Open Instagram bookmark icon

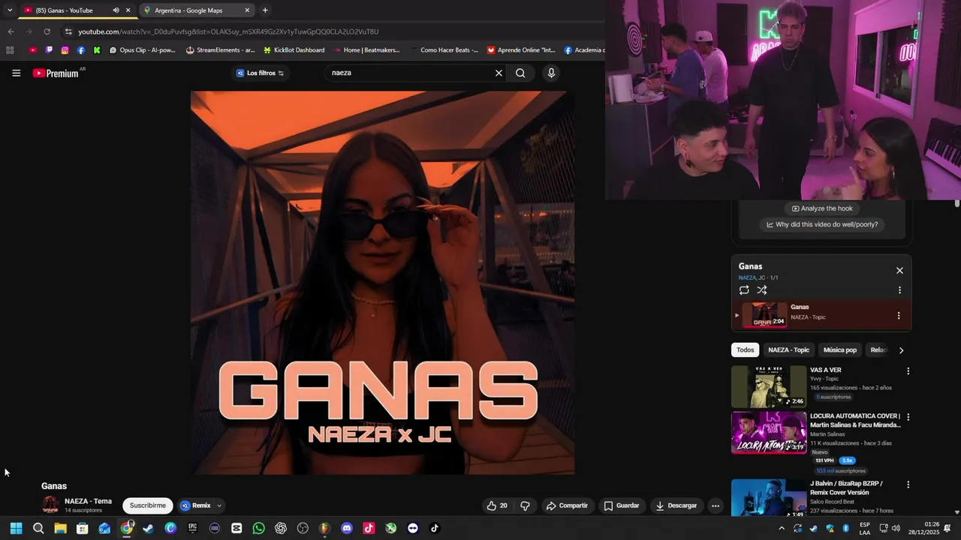click(x=65, y=50)
